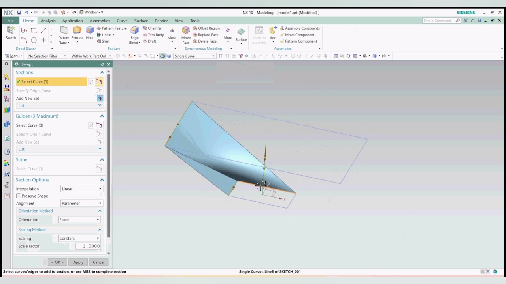Click Select Curve (0) under Guides
Viewport: 506px width, 284px height.
pos(30,125)
